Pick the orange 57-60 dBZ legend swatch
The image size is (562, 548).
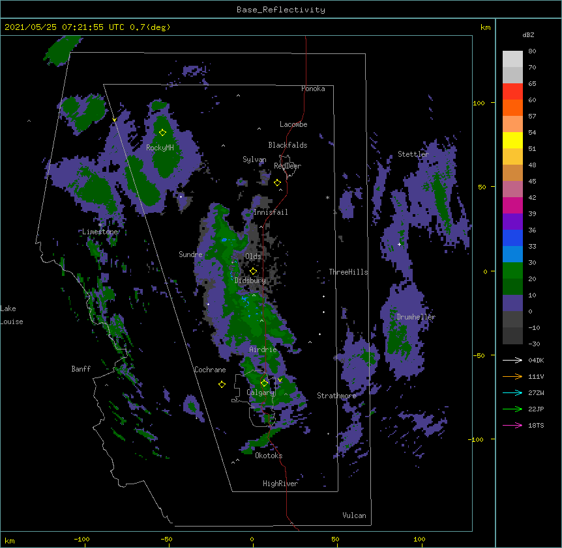pyautogui.click(x=512, y=107)
